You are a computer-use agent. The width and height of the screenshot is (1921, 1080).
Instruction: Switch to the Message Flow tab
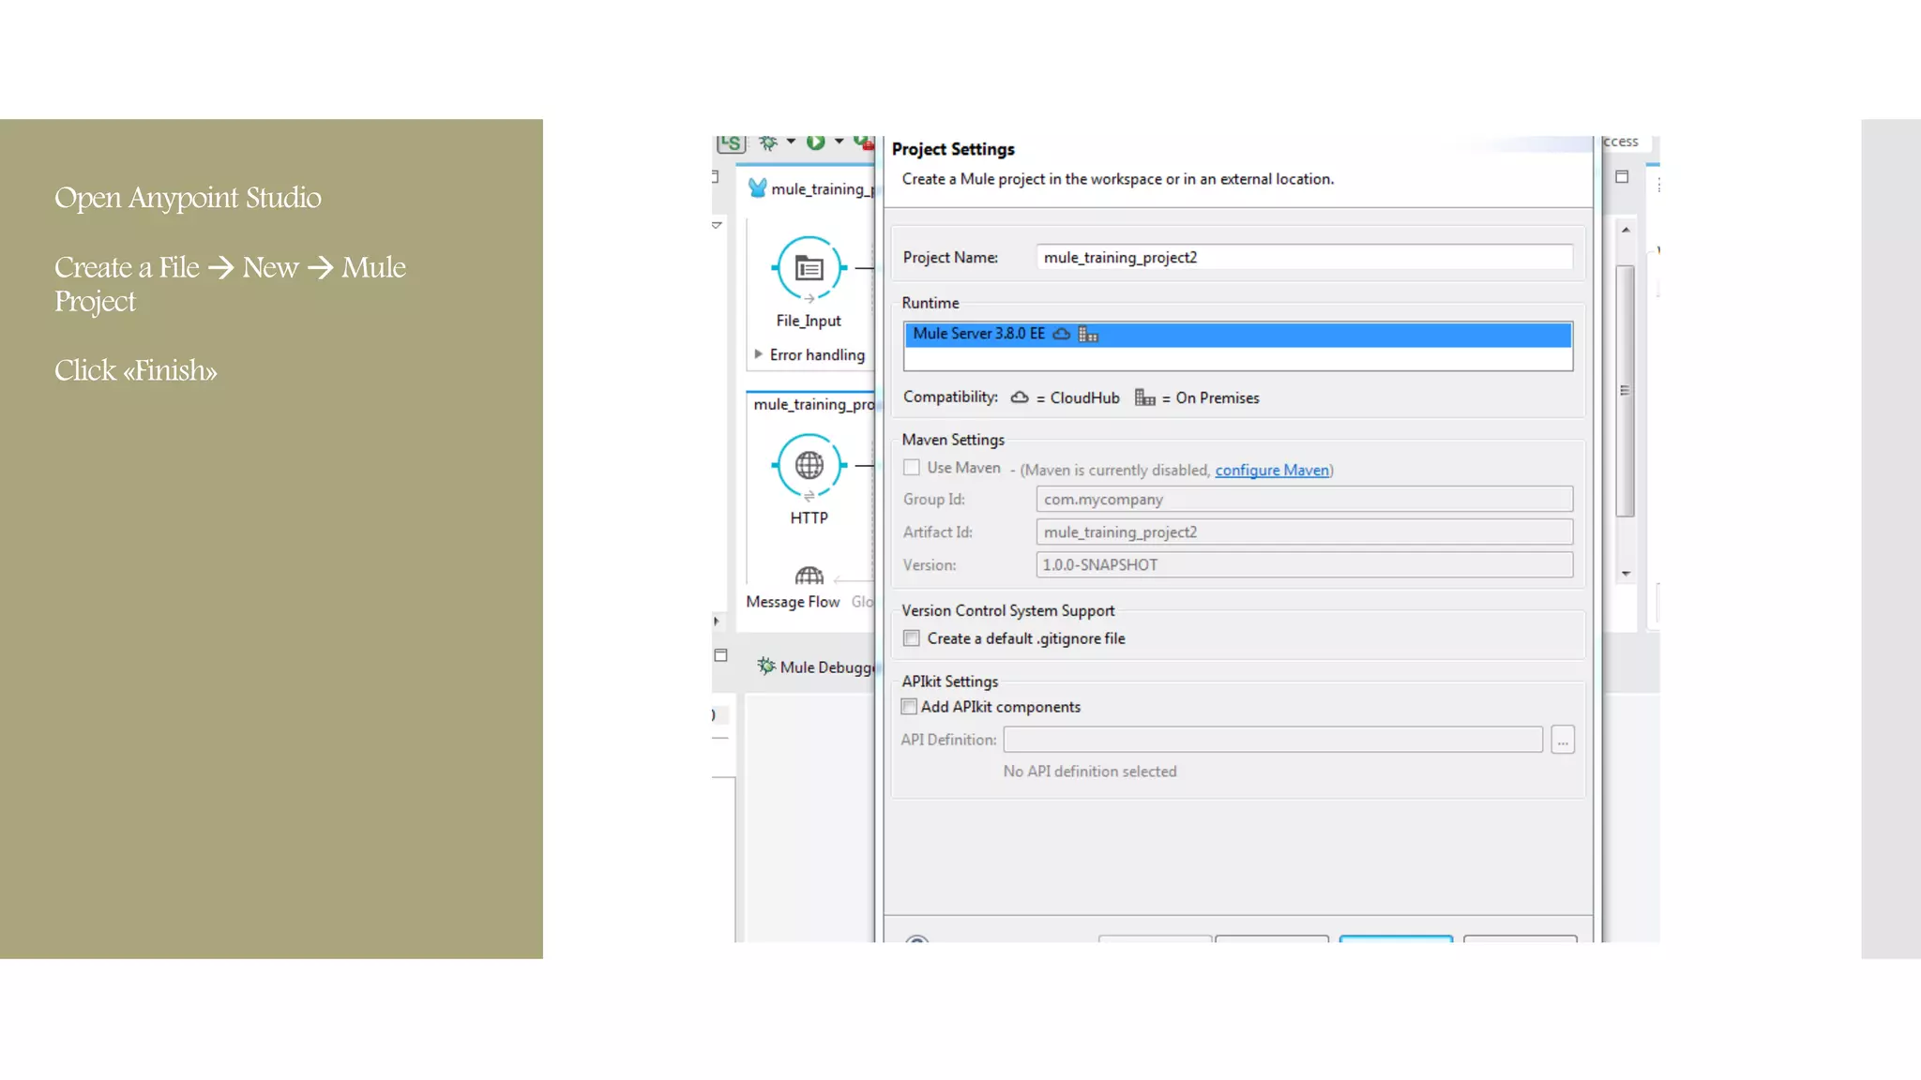(793, 602)
